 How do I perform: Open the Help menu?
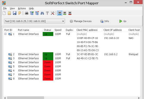pos(31,8)
